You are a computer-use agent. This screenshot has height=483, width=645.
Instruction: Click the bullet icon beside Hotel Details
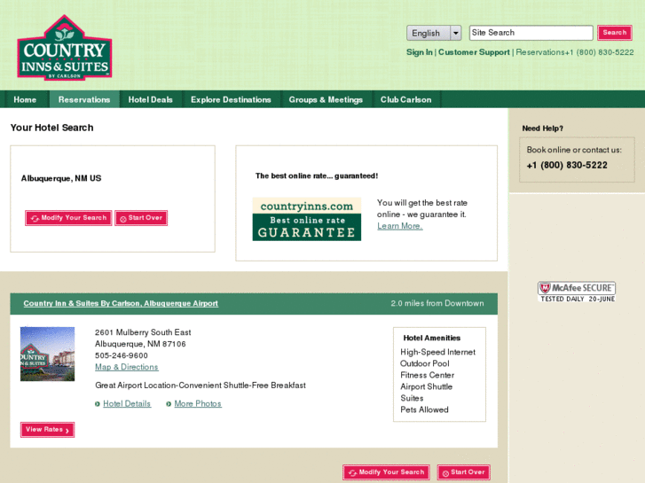(98, 404)
